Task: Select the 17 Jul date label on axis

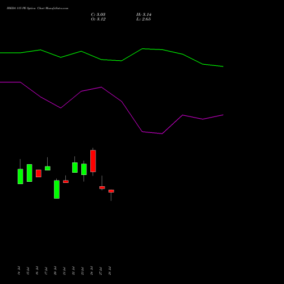Action: 46,270
